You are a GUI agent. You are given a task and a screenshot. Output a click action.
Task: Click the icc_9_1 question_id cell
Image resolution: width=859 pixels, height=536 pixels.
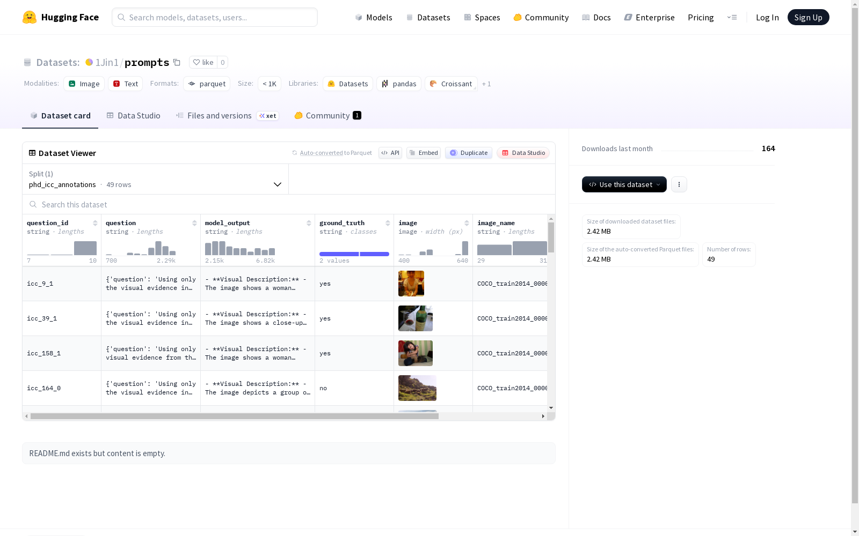coord(62,284)
